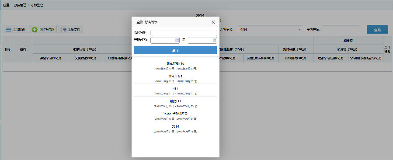The height and width of the screenshot is (160, 393).
Task: Open the end date calendar picker icon
Action: [214, 40]
